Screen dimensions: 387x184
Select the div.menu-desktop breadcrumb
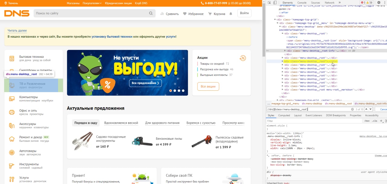pyautogui.click(x=312, y=104)
